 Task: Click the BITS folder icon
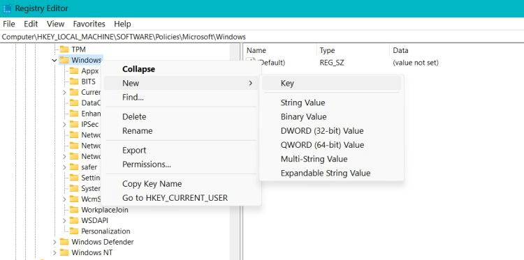click(74, 82)
